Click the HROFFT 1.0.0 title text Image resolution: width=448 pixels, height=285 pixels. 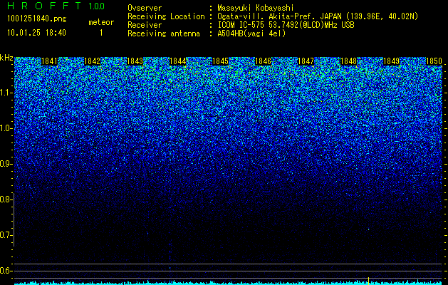tap(56, 6)
